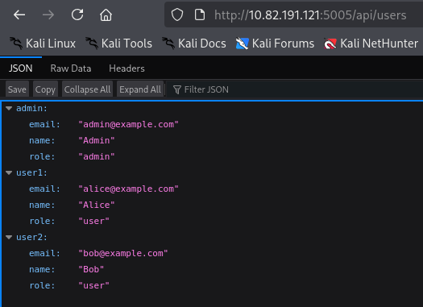Click the forward navigation arrow
This screenshot has height=307, width=423.
48,15
